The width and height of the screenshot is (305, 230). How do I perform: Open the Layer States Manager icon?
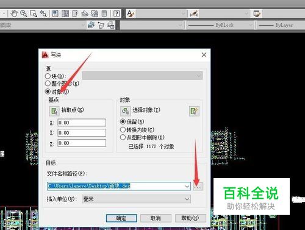pyautogui.click(x=111, y=25)
